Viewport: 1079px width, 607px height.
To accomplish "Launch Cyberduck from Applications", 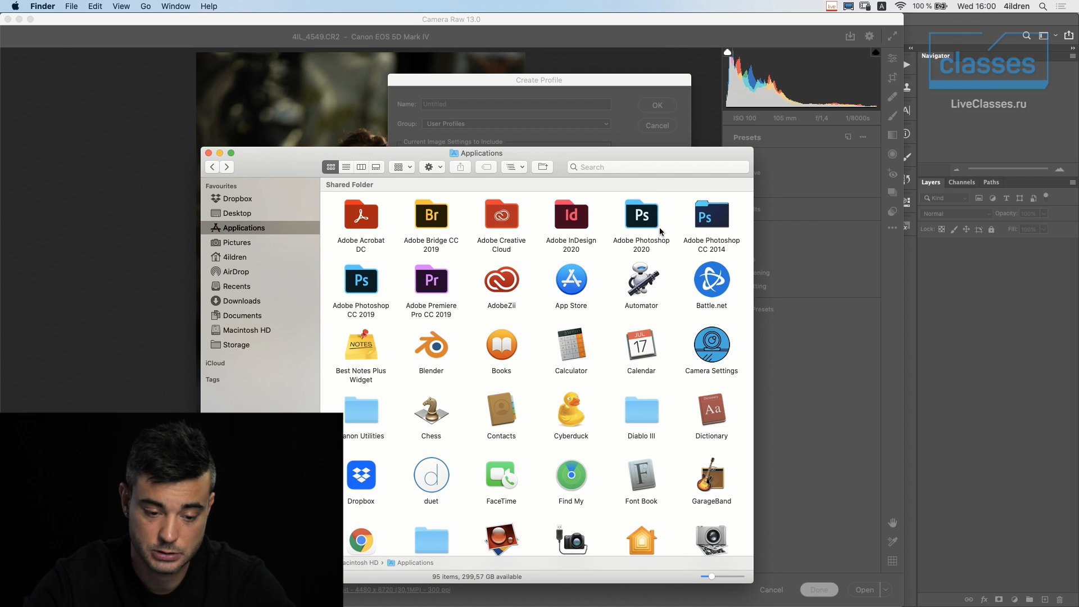I will click(571, 410).
